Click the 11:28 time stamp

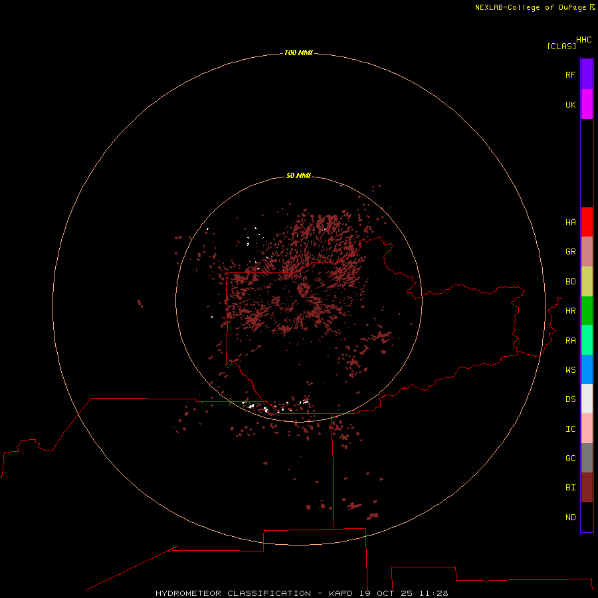[x=433, y=593]
